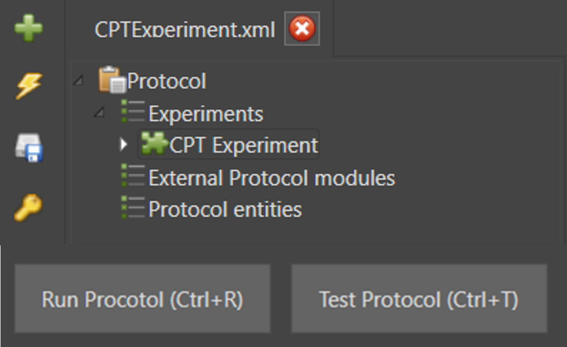This screenshot has width=567, height=347.
Task: Click the lightning bolt icon
Action: coord(28,86)
